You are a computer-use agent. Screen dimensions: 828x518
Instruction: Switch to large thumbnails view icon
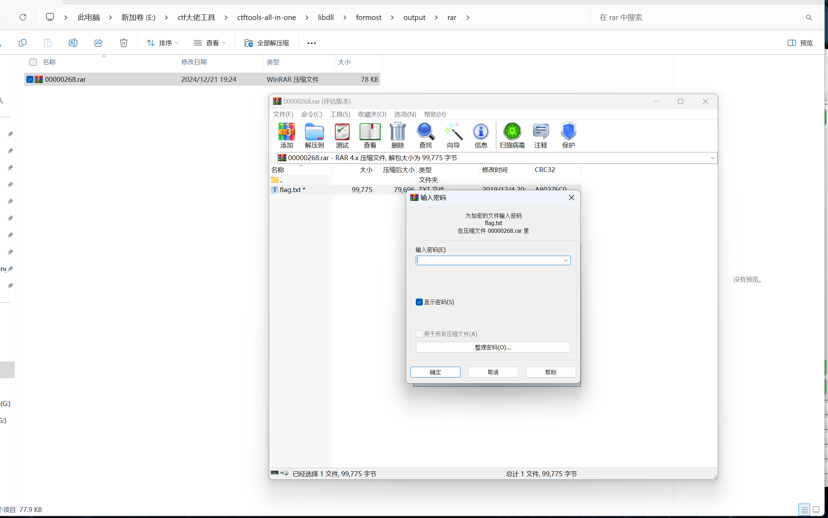[816, 509]
